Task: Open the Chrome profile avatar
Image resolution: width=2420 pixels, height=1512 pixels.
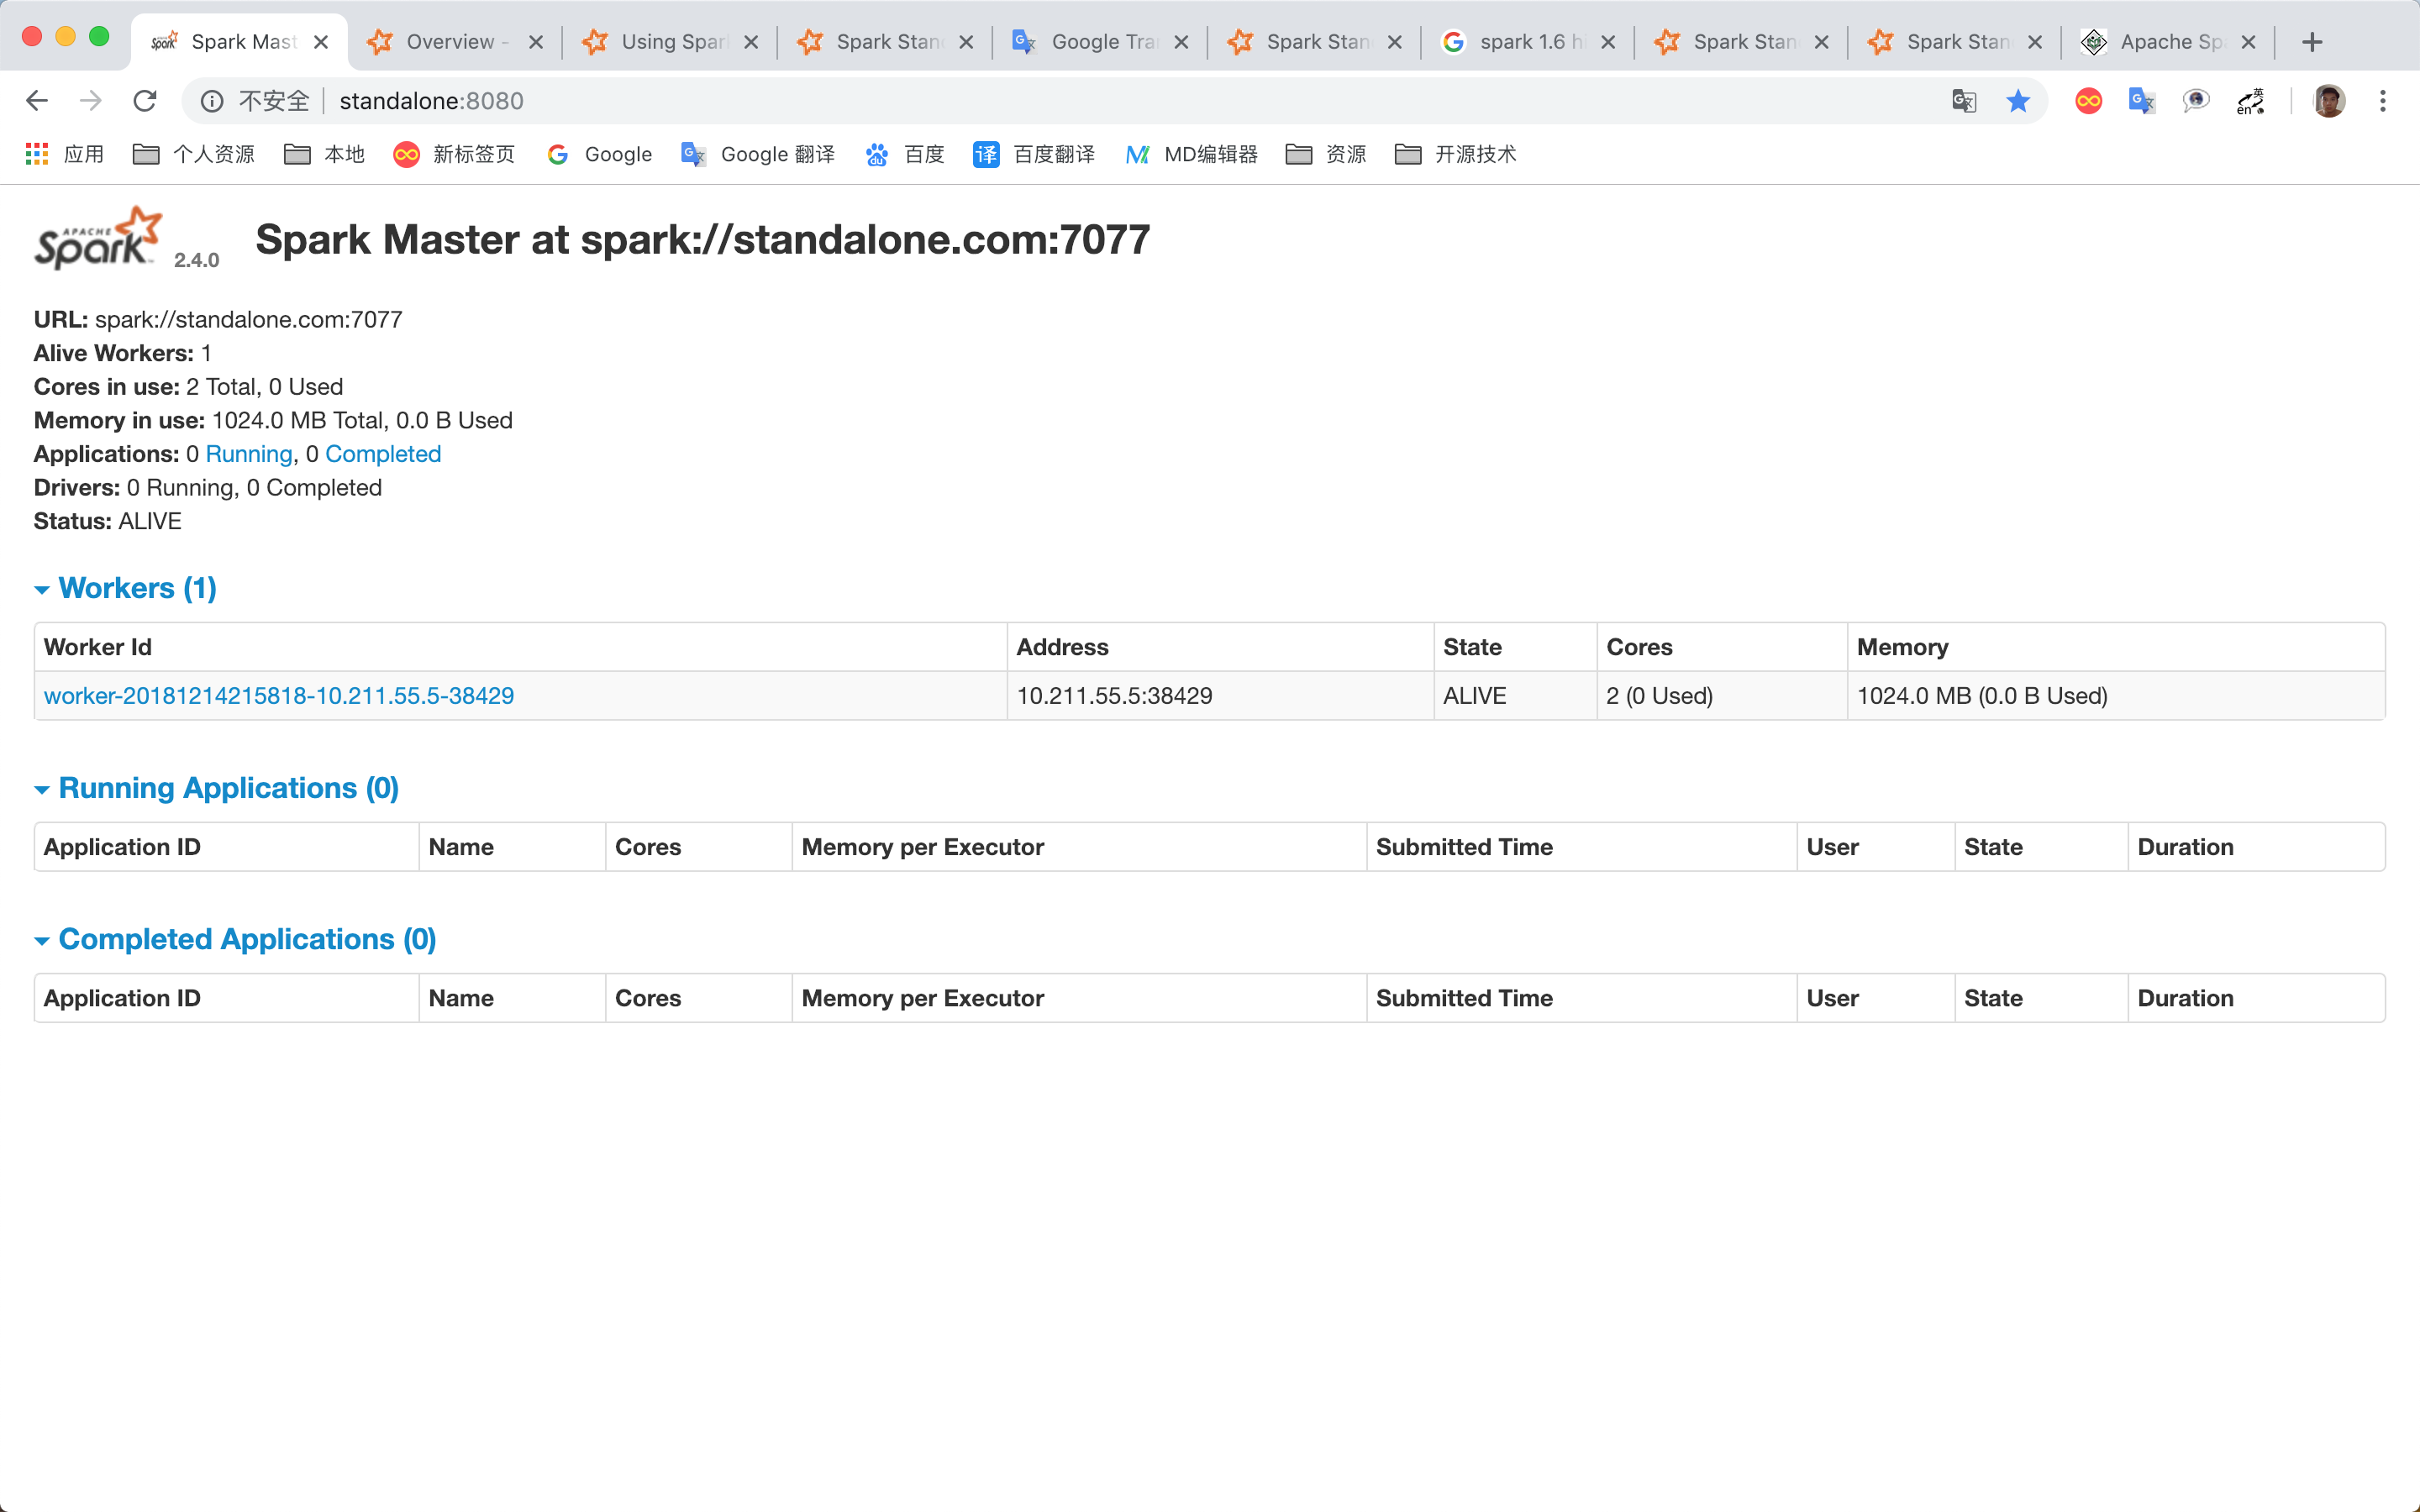Action: (x=2329, y=101)
